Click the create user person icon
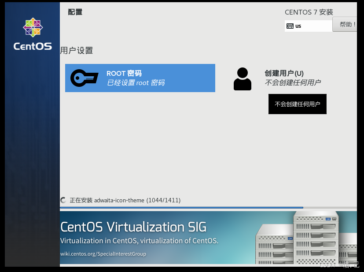Viewport: 364px width, 272px height. (x=243, y=79)
